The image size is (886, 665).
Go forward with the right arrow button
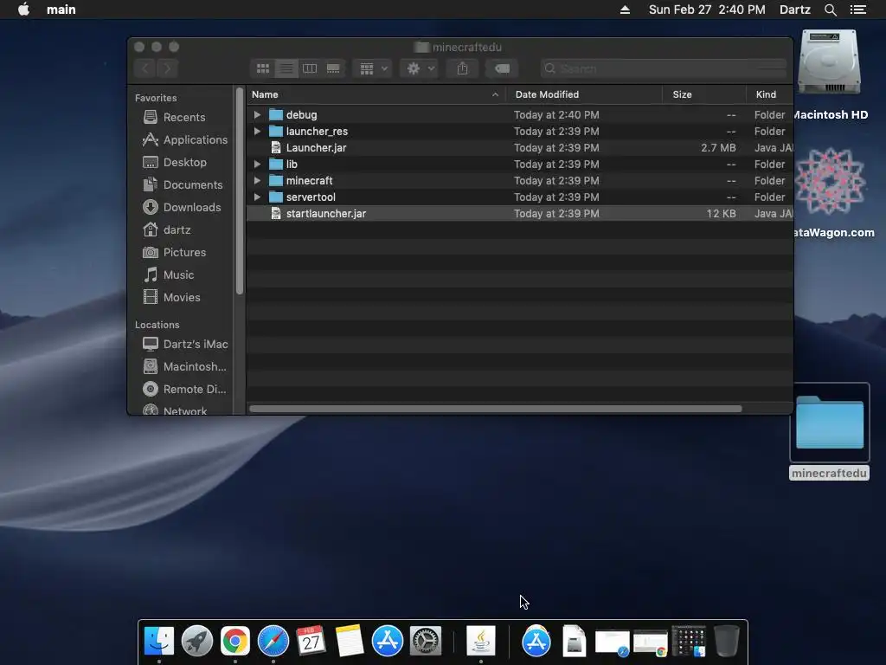(x=167, y=68)
